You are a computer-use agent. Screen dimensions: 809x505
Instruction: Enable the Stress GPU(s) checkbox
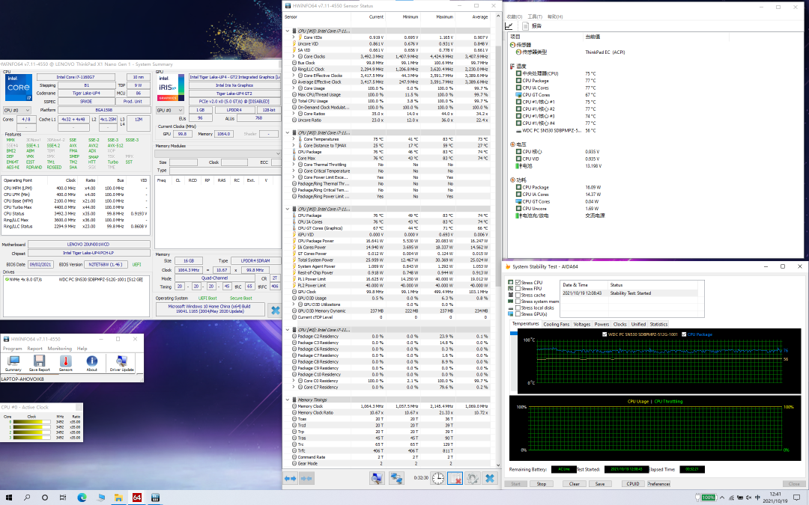[518, 313]
